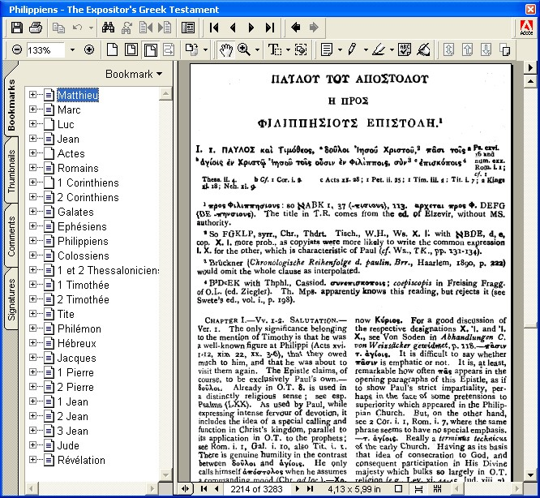Viewport: 540px width, 498px height.
Task: Switch to the Comments tab
Action: pos(11,236)
